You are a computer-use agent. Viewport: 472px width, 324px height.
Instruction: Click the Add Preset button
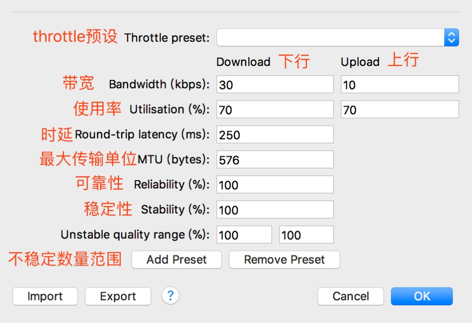176,259
